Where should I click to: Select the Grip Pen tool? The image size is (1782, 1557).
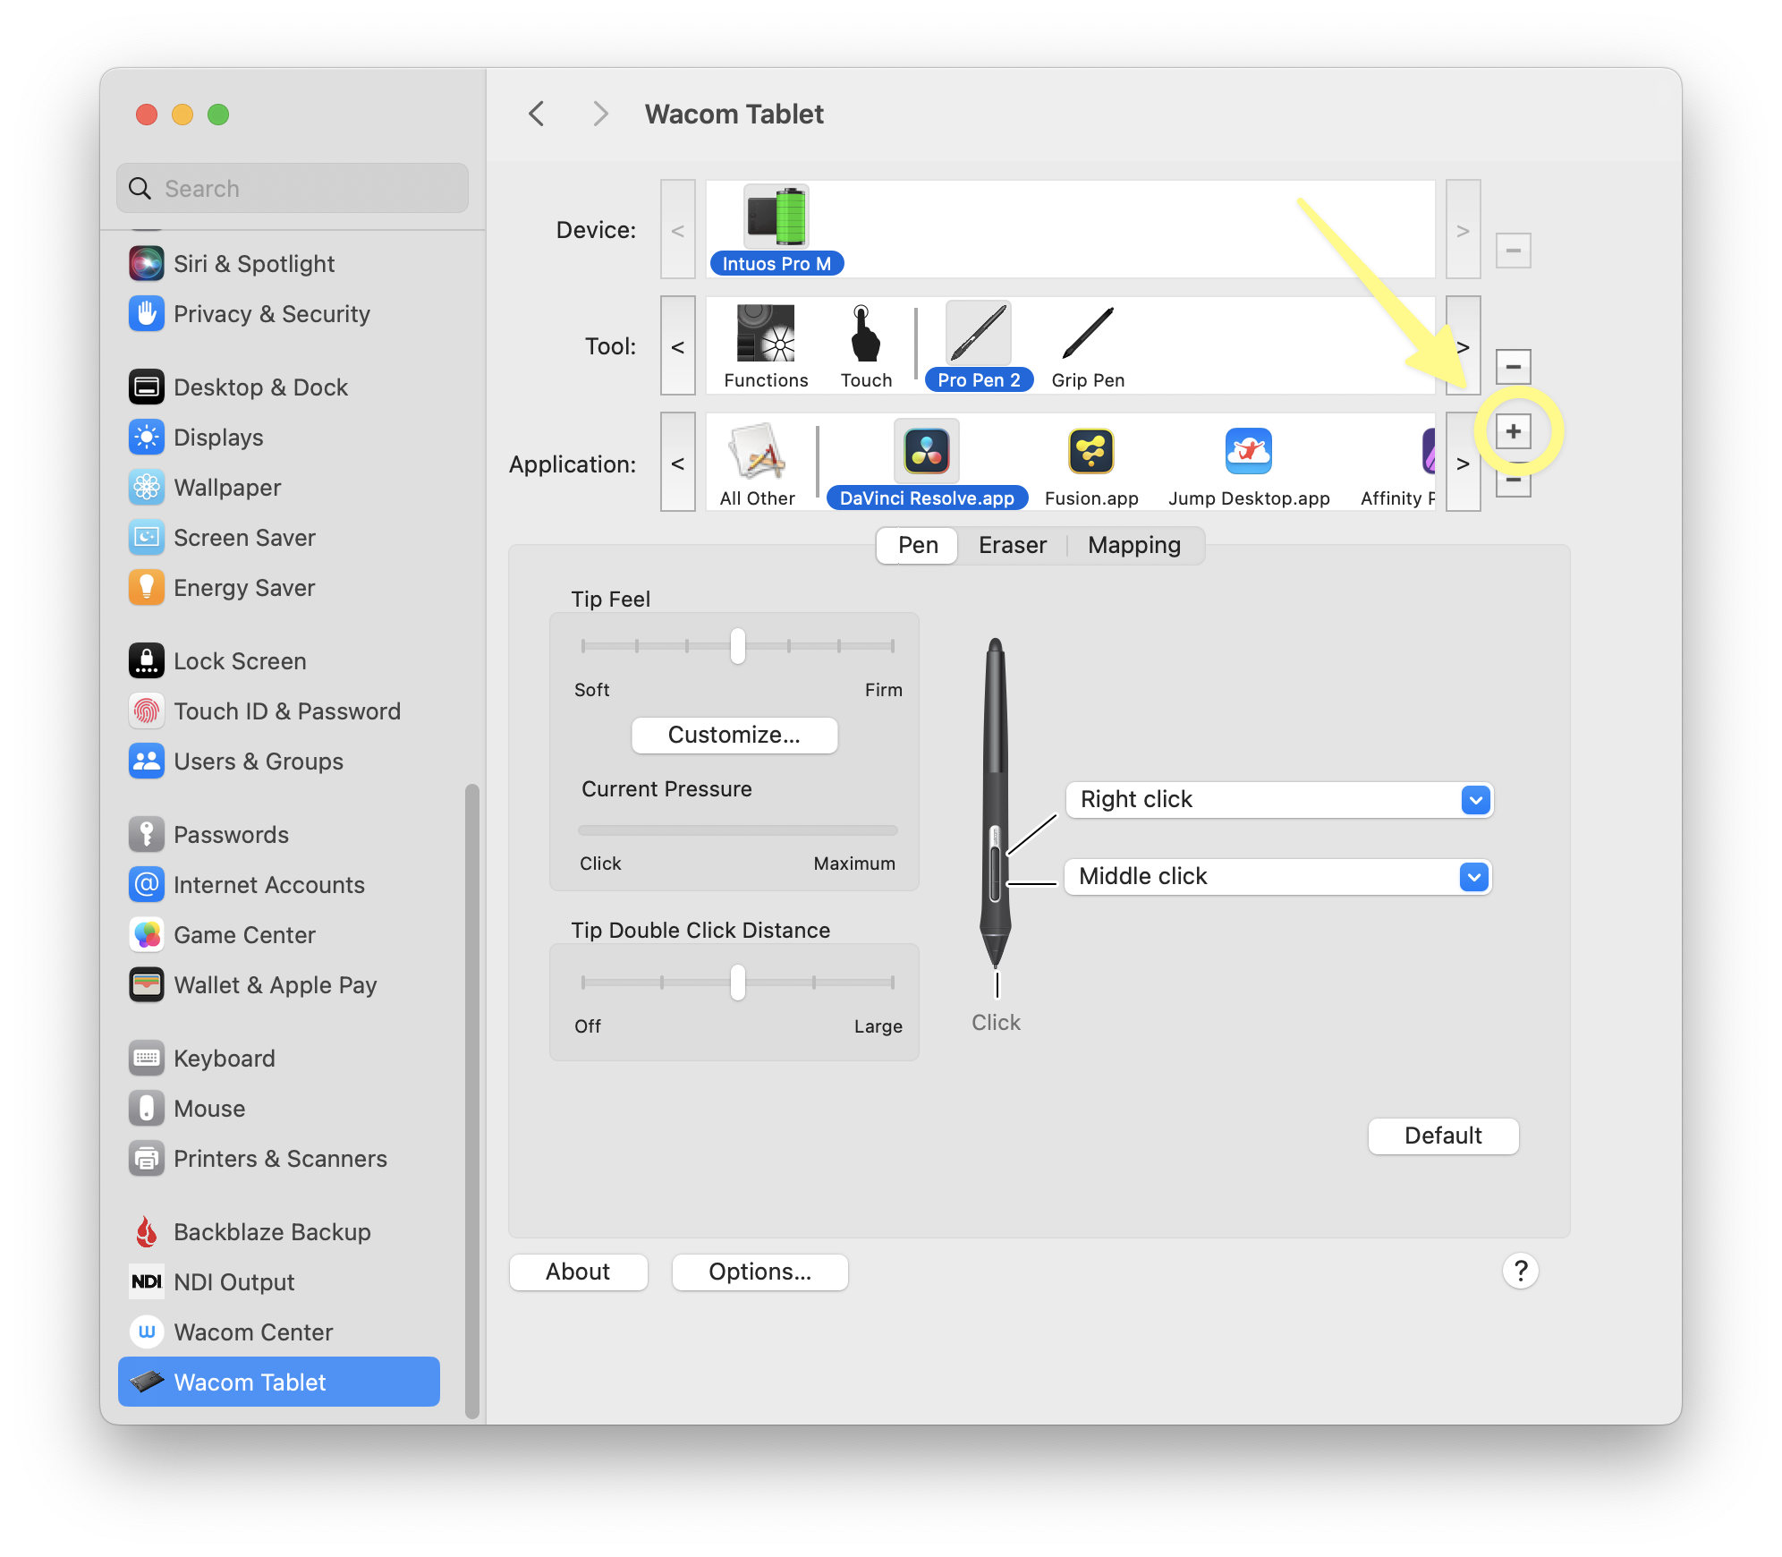pyautogui.click(x=1087, y=336)
